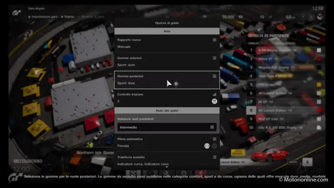Open the Rapporto marce list icon

pos(214,40)
